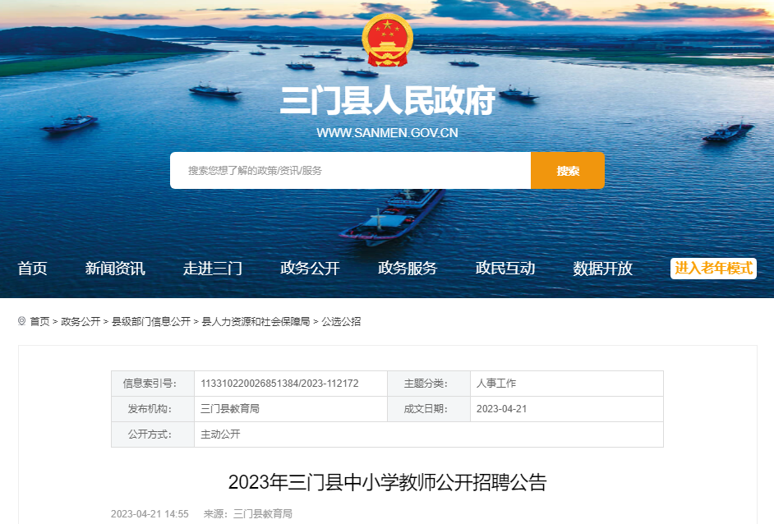Enable 进入老年模式 senior mode
This screenshot has width=774, height=524.
(713, 269)
